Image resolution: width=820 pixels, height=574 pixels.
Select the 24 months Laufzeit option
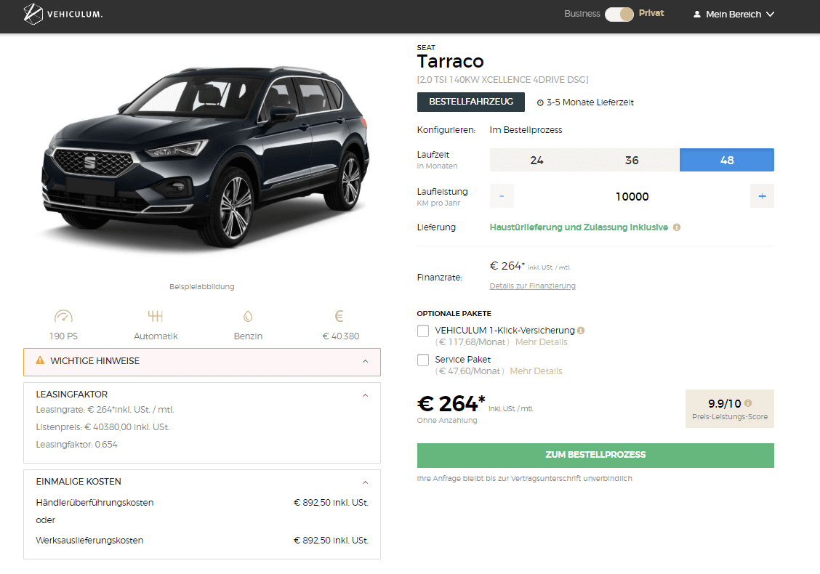click(536, 161)
